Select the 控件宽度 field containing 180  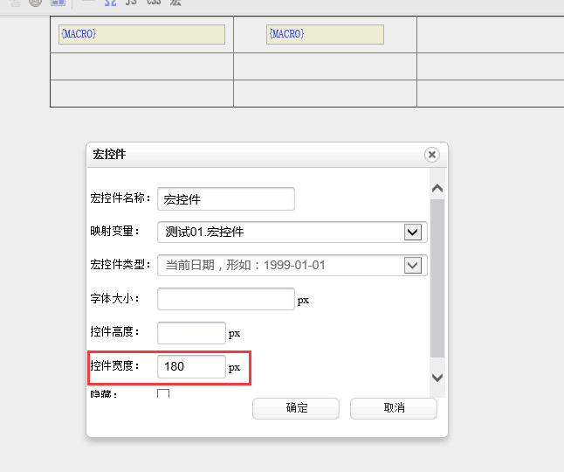pos(191,367)
